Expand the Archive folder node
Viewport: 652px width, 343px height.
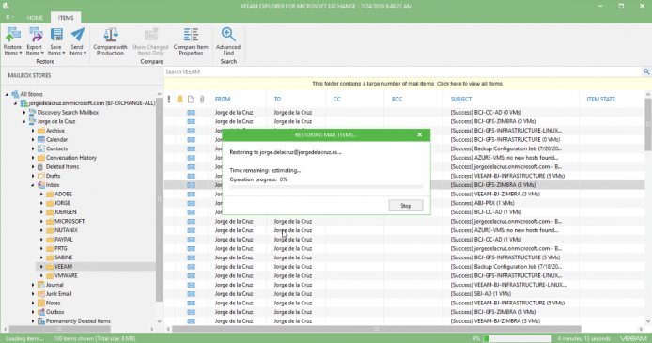pyautogui.click(x=33, y=131)
